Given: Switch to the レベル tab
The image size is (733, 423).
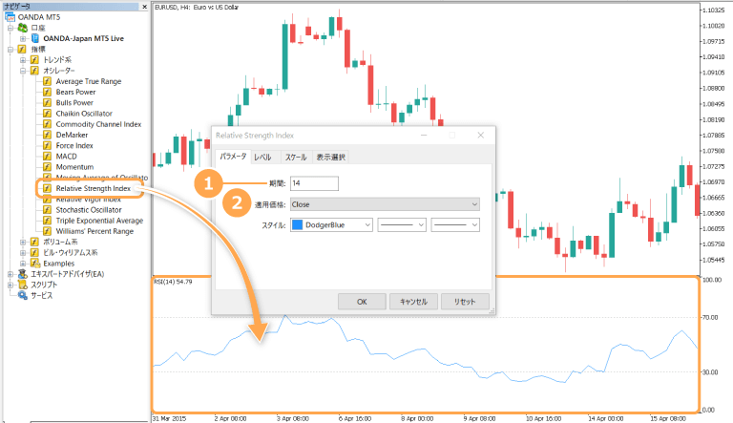Looking at the screenshot, I should click(263, 156).
